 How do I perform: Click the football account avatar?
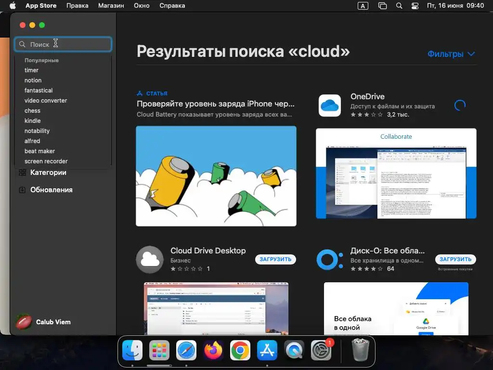[x=24, y=322]
